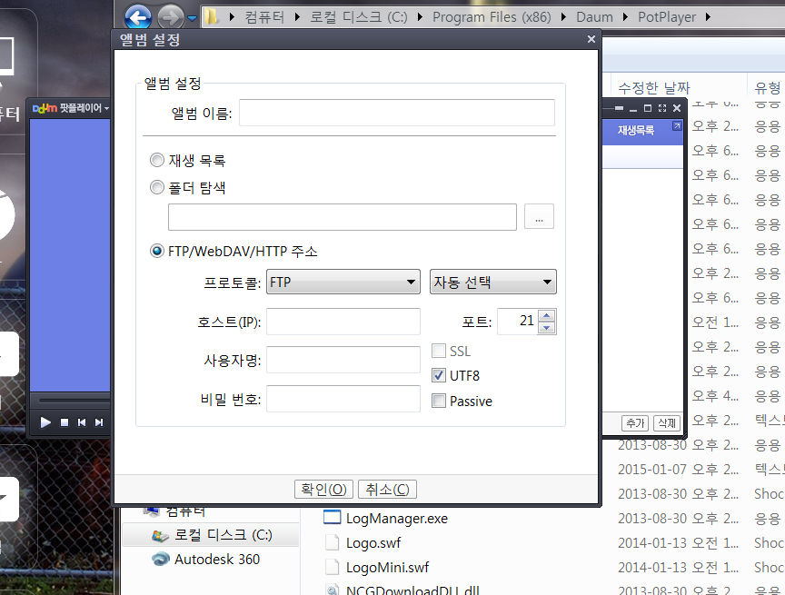Go to the Daum breadcrumb

click(x=594, y=17)
